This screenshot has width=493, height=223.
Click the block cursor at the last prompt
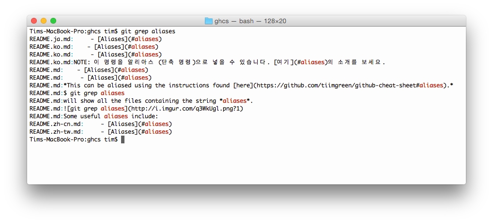[x=123, y=139]
